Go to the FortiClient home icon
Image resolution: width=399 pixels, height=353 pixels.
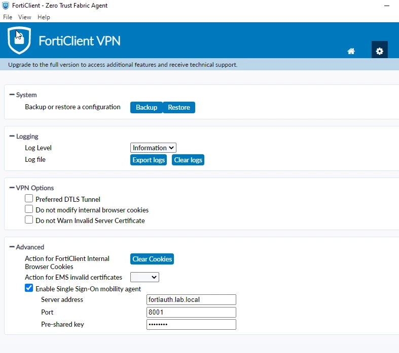351,51
